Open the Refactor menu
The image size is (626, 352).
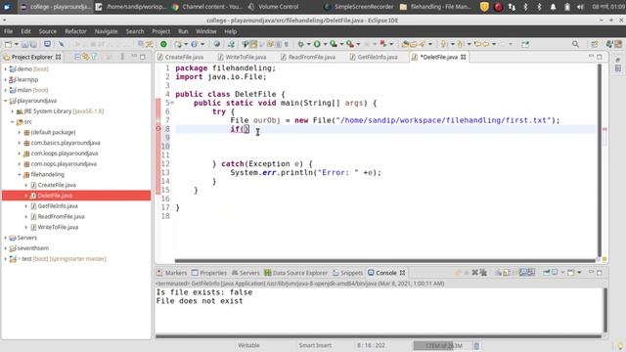click(x=75, y=31)
